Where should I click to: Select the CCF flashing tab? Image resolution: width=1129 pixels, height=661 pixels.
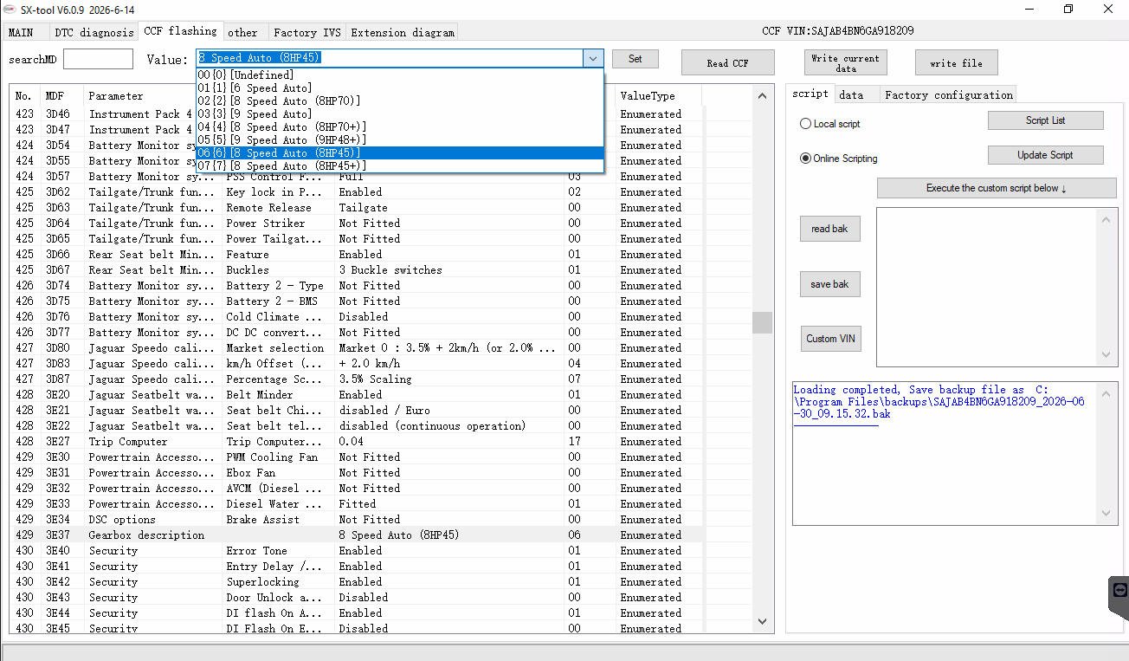pyautogui.click(x=180, y=31)
